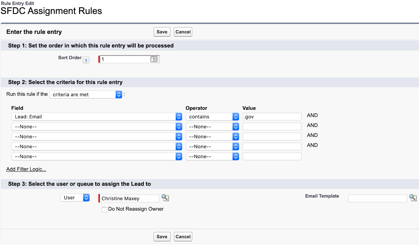
Task: Click the 'Value' column header
Action: tap(249, 108)
